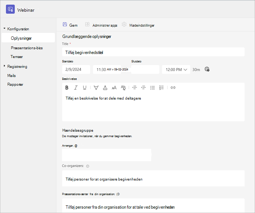This screenshot has height=213, width=255.
Task: Clear text formatting in description
Action: [123, 88]
